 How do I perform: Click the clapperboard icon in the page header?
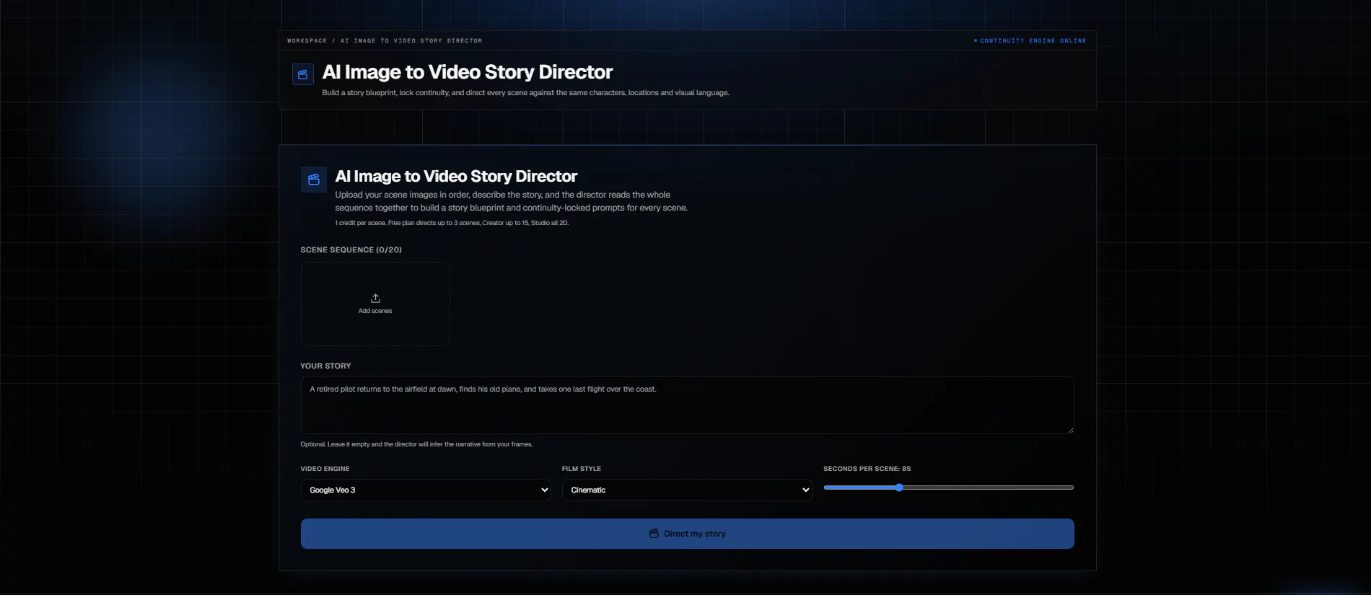303,74
